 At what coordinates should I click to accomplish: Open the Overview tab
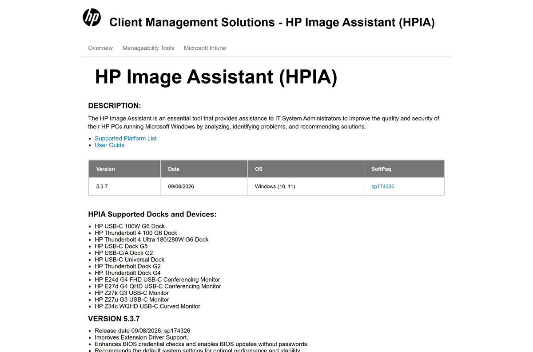tap(100, 48)
